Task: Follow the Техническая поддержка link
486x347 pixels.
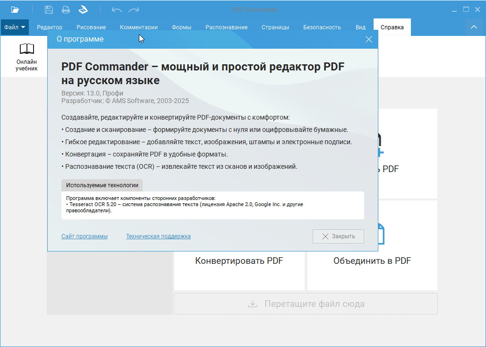Action: pyautogui.click(x=158, y=236)
